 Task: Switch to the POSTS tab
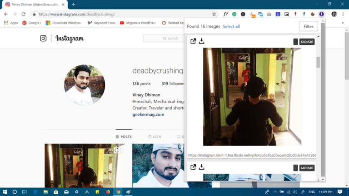click(x=124, y=137)
